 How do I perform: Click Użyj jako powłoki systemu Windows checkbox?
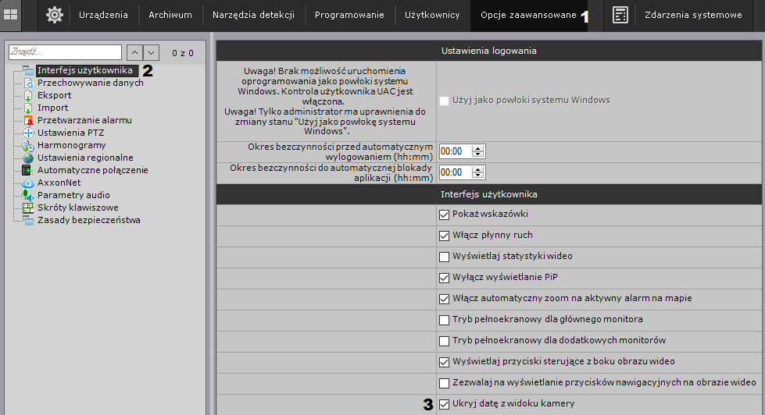tap(444, 101)
